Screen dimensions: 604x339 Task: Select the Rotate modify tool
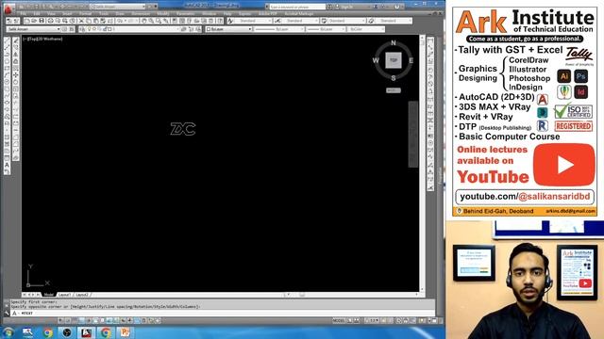[16, 82]
